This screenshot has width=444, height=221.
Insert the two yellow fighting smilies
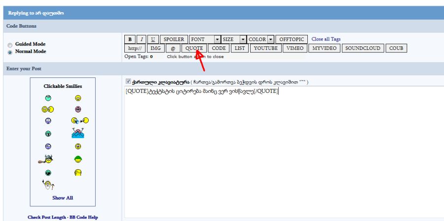click(80, 121)
